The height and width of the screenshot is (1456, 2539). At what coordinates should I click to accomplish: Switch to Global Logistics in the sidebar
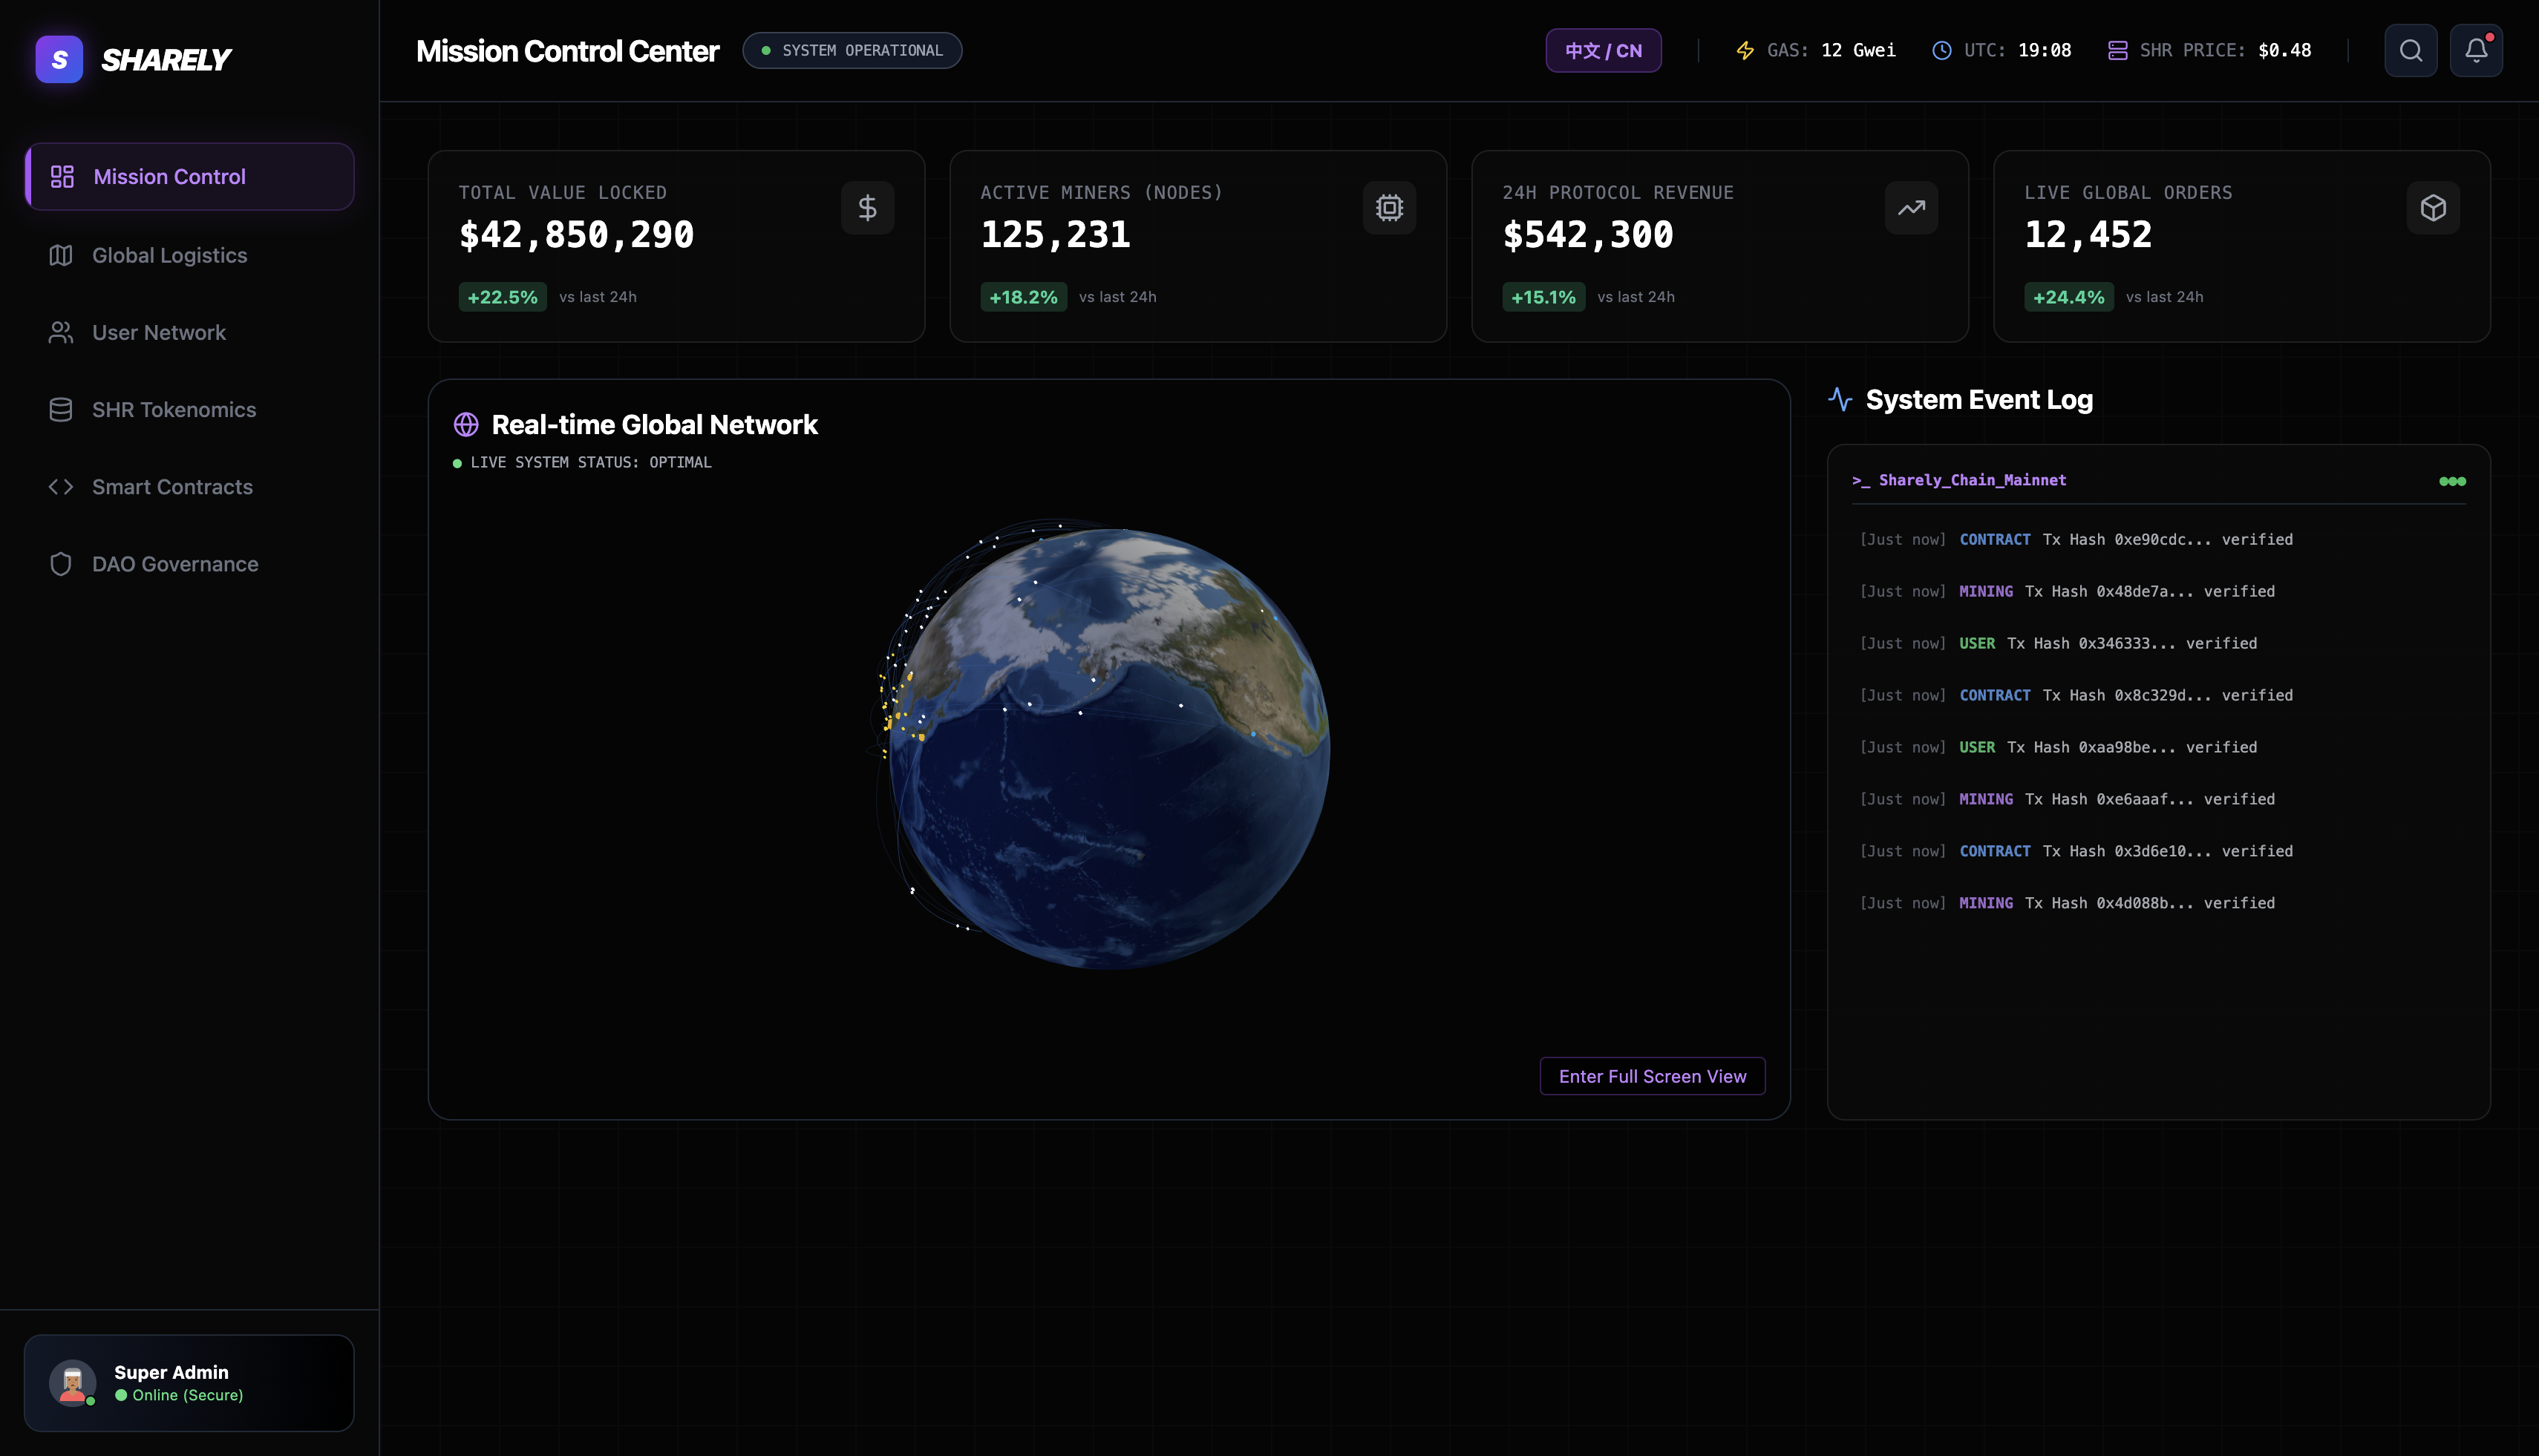[169, 255]
